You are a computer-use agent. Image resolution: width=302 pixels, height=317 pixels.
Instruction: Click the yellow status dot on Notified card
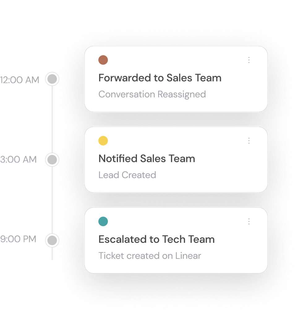[103, 141]
